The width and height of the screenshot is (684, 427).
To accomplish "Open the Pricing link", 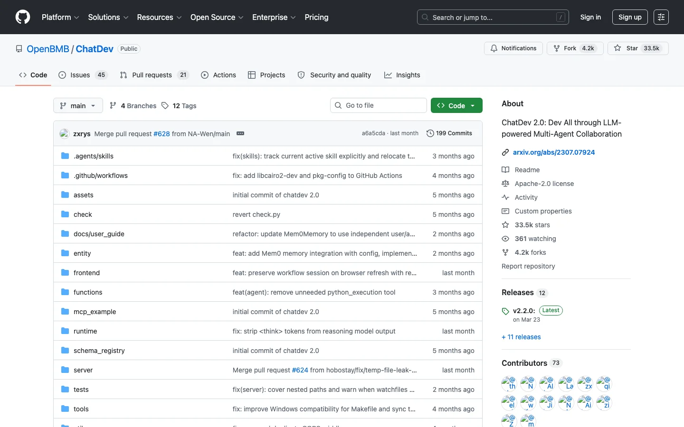I will (316, 17).
